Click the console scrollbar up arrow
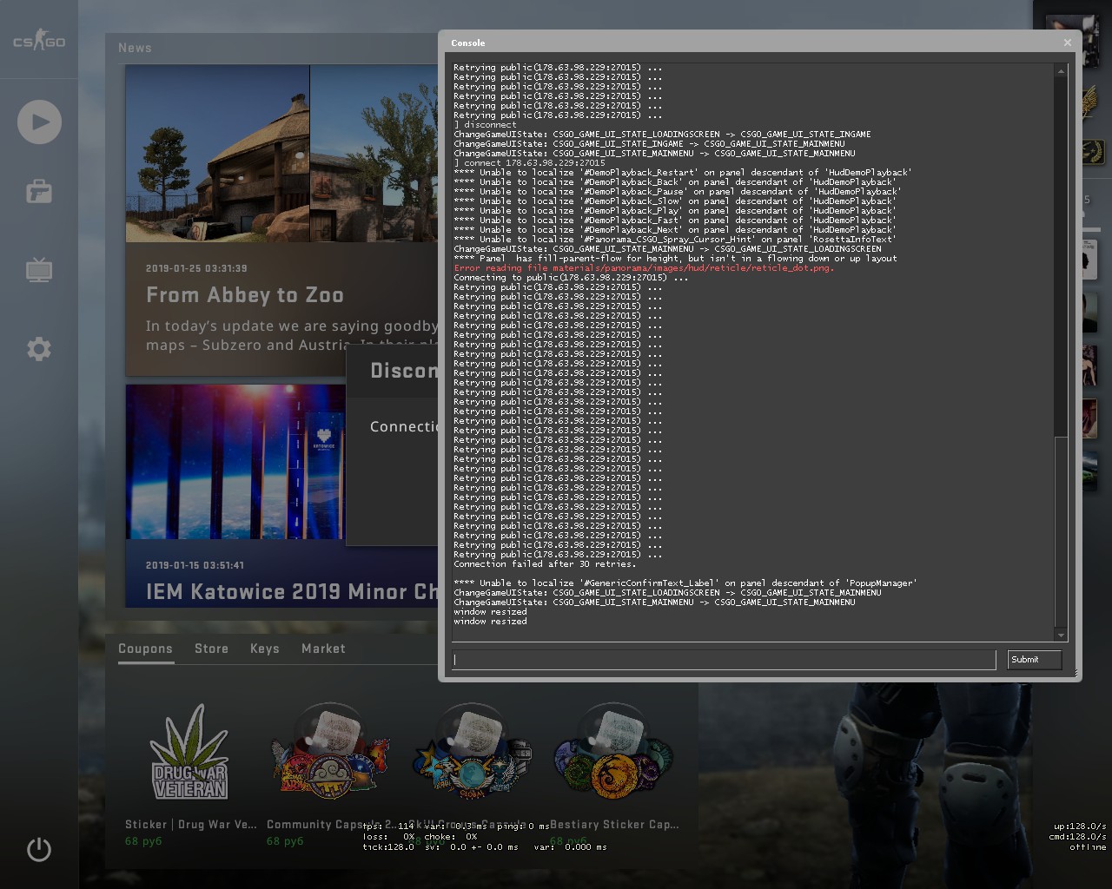Screen dimensions: 1112x889 click(1061, 71)
